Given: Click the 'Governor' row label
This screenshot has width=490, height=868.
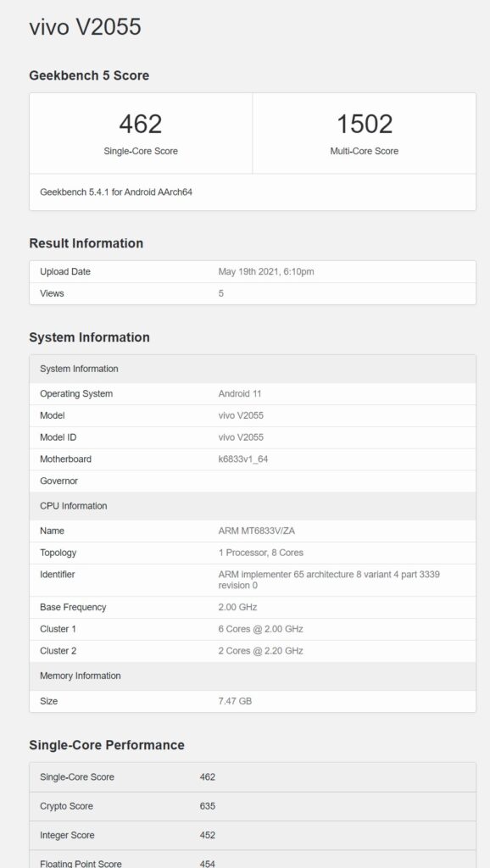Looking at the screenshot, I should coord(58,481).
